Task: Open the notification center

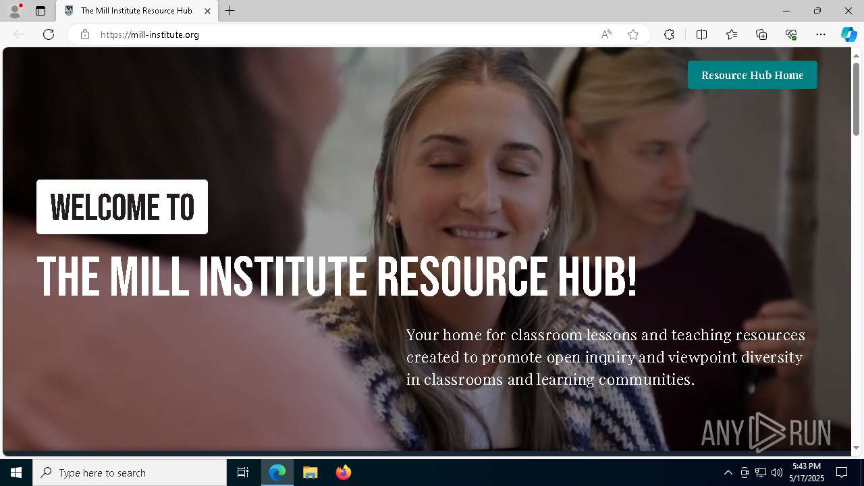Action: tap(842, 473)
